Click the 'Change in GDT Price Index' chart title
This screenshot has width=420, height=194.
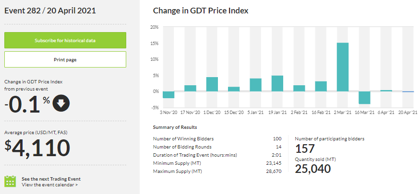(x=201, y=11)
